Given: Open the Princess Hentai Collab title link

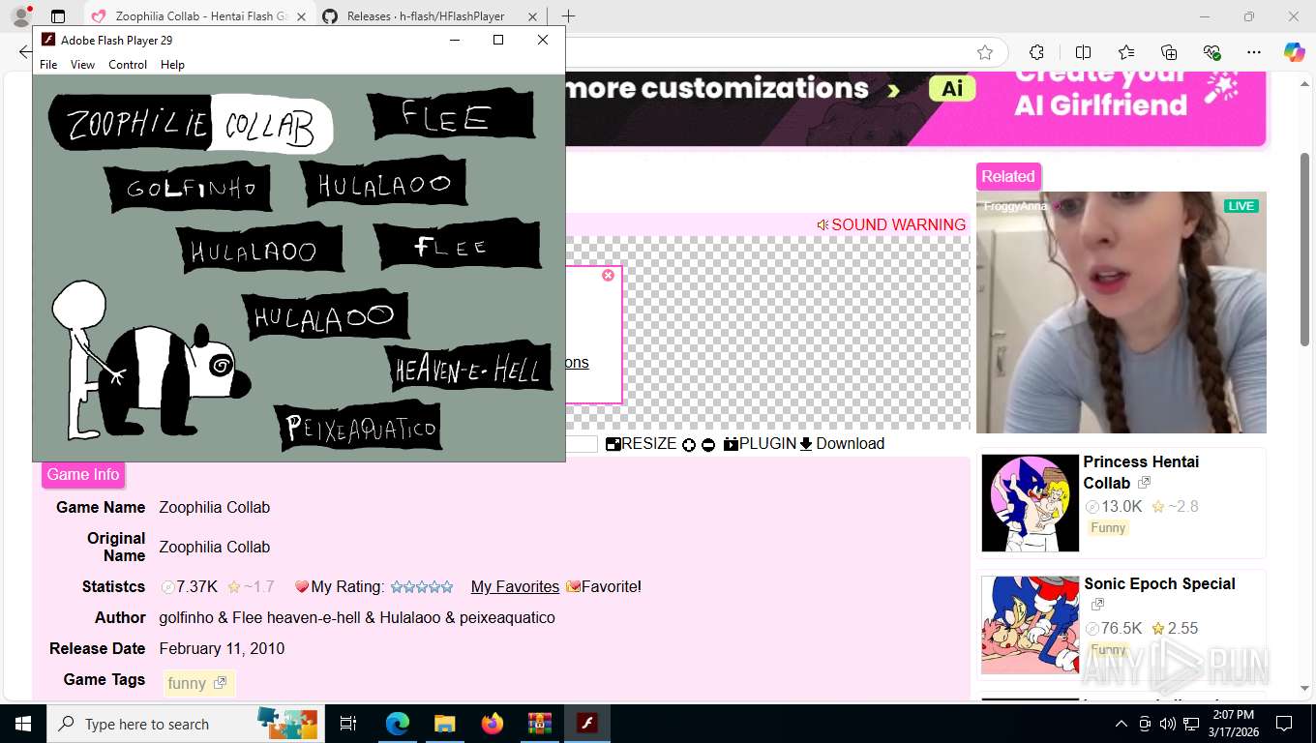Looking at the screenshot, I should coord(1141,472).
